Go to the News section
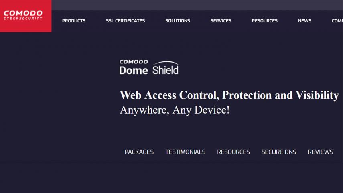343x193 pixels. 304,21
